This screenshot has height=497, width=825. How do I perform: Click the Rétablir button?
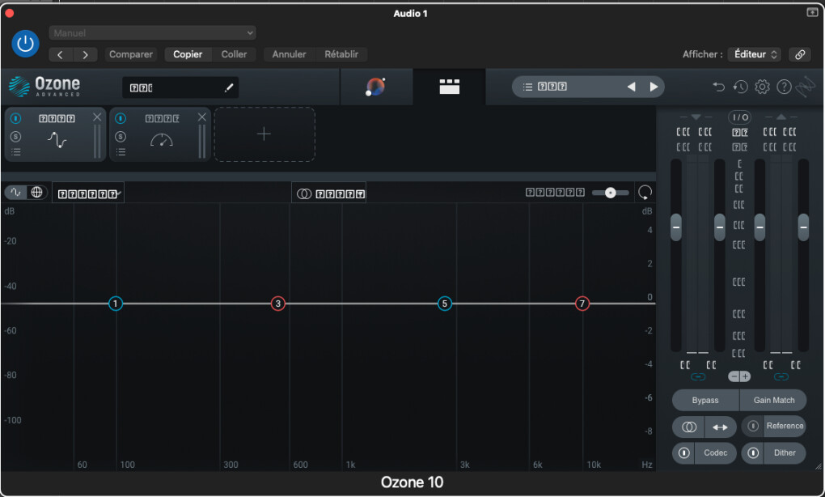pos(341,54)
